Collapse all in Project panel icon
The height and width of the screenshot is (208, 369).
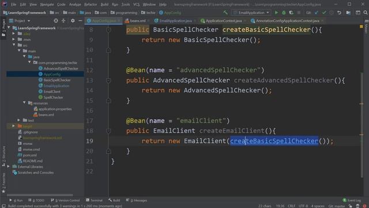click(63, 21)
